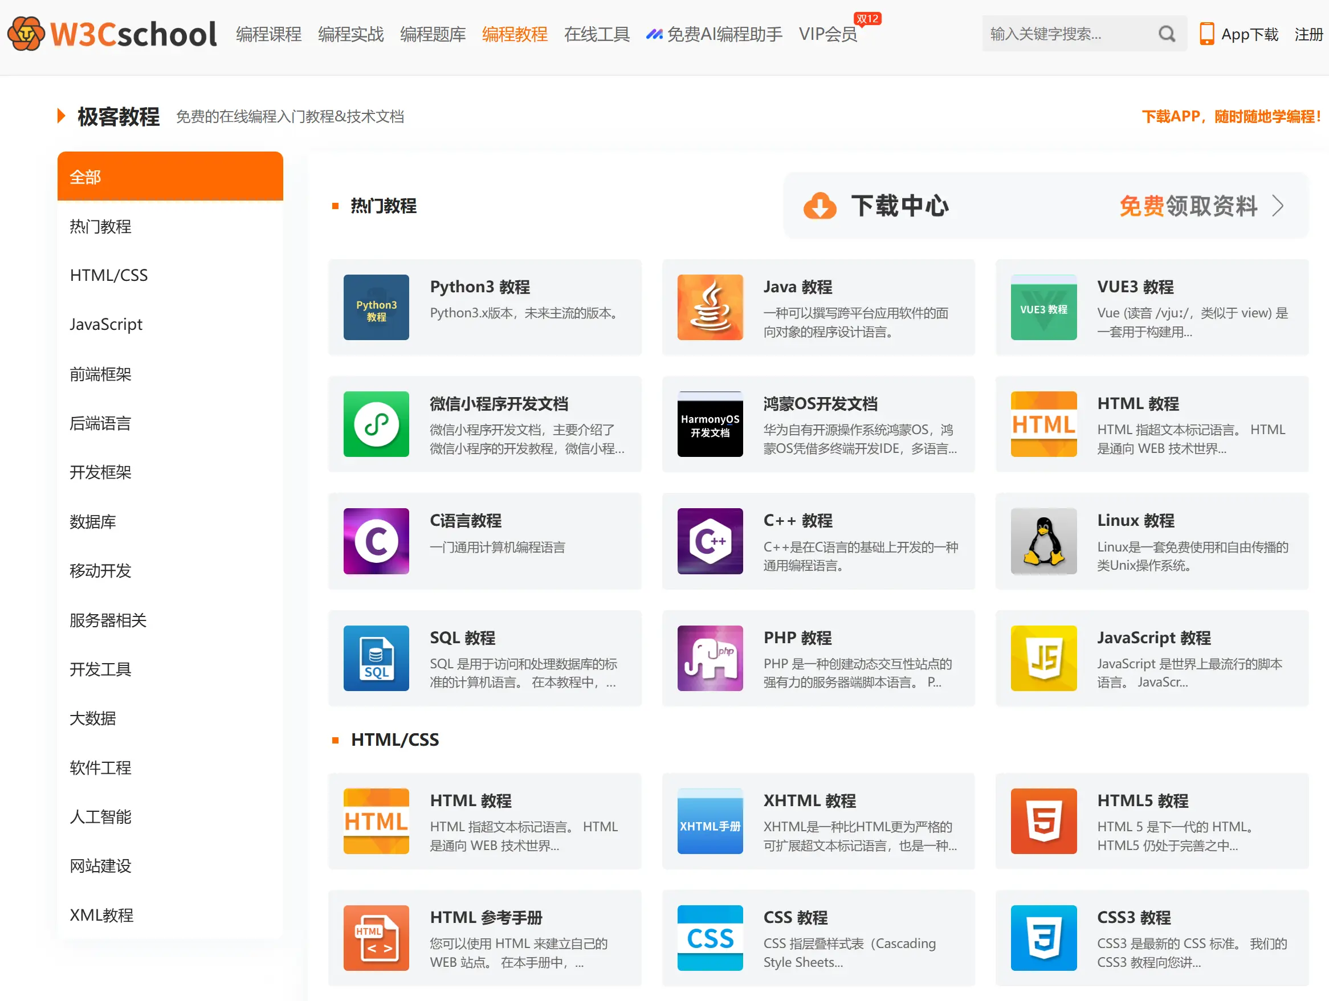Click the download center cloud icon
The width and height of the screenshot is (1329, 1001).
click(x=820, y=206)
